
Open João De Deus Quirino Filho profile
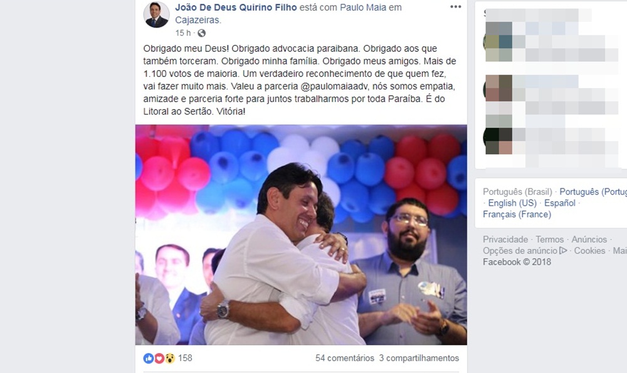236,7
